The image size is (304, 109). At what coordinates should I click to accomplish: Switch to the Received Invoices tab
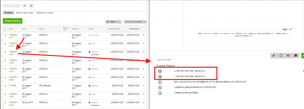45,13
